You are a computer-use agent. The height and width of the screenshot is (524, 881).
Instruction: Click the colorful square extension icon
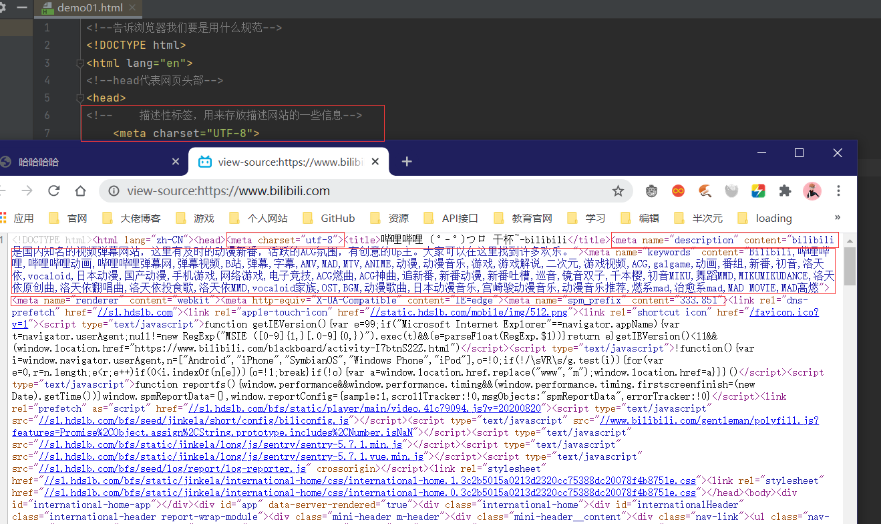(x=758, y=191)
